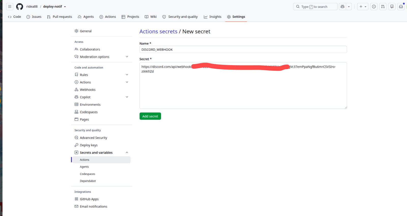Click the Codespaces icon in Code and automation

coord(76,112)
